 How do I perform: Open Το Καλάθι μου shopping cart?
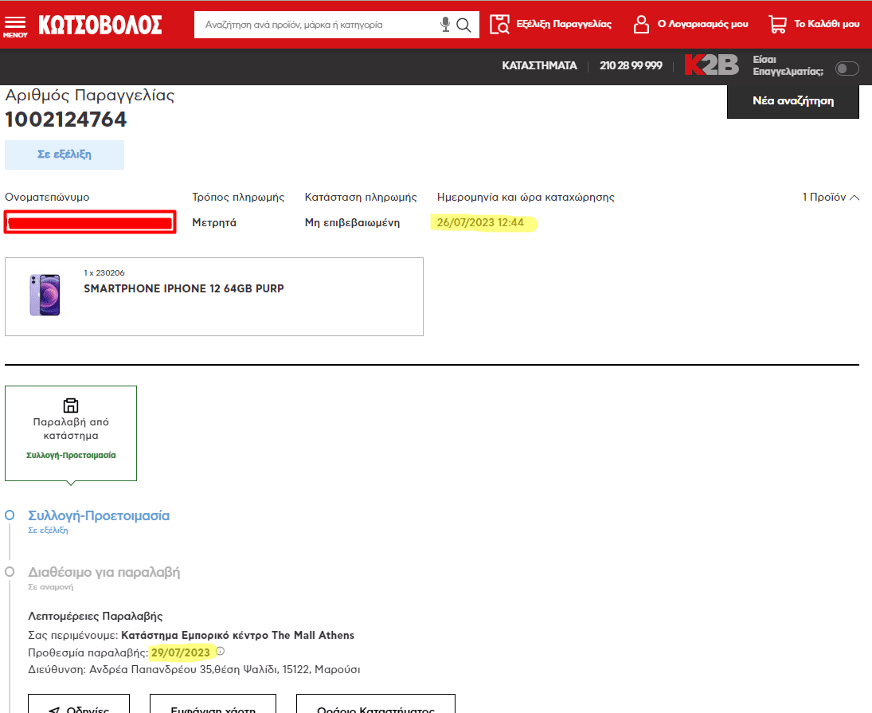(x=814, y=24)
